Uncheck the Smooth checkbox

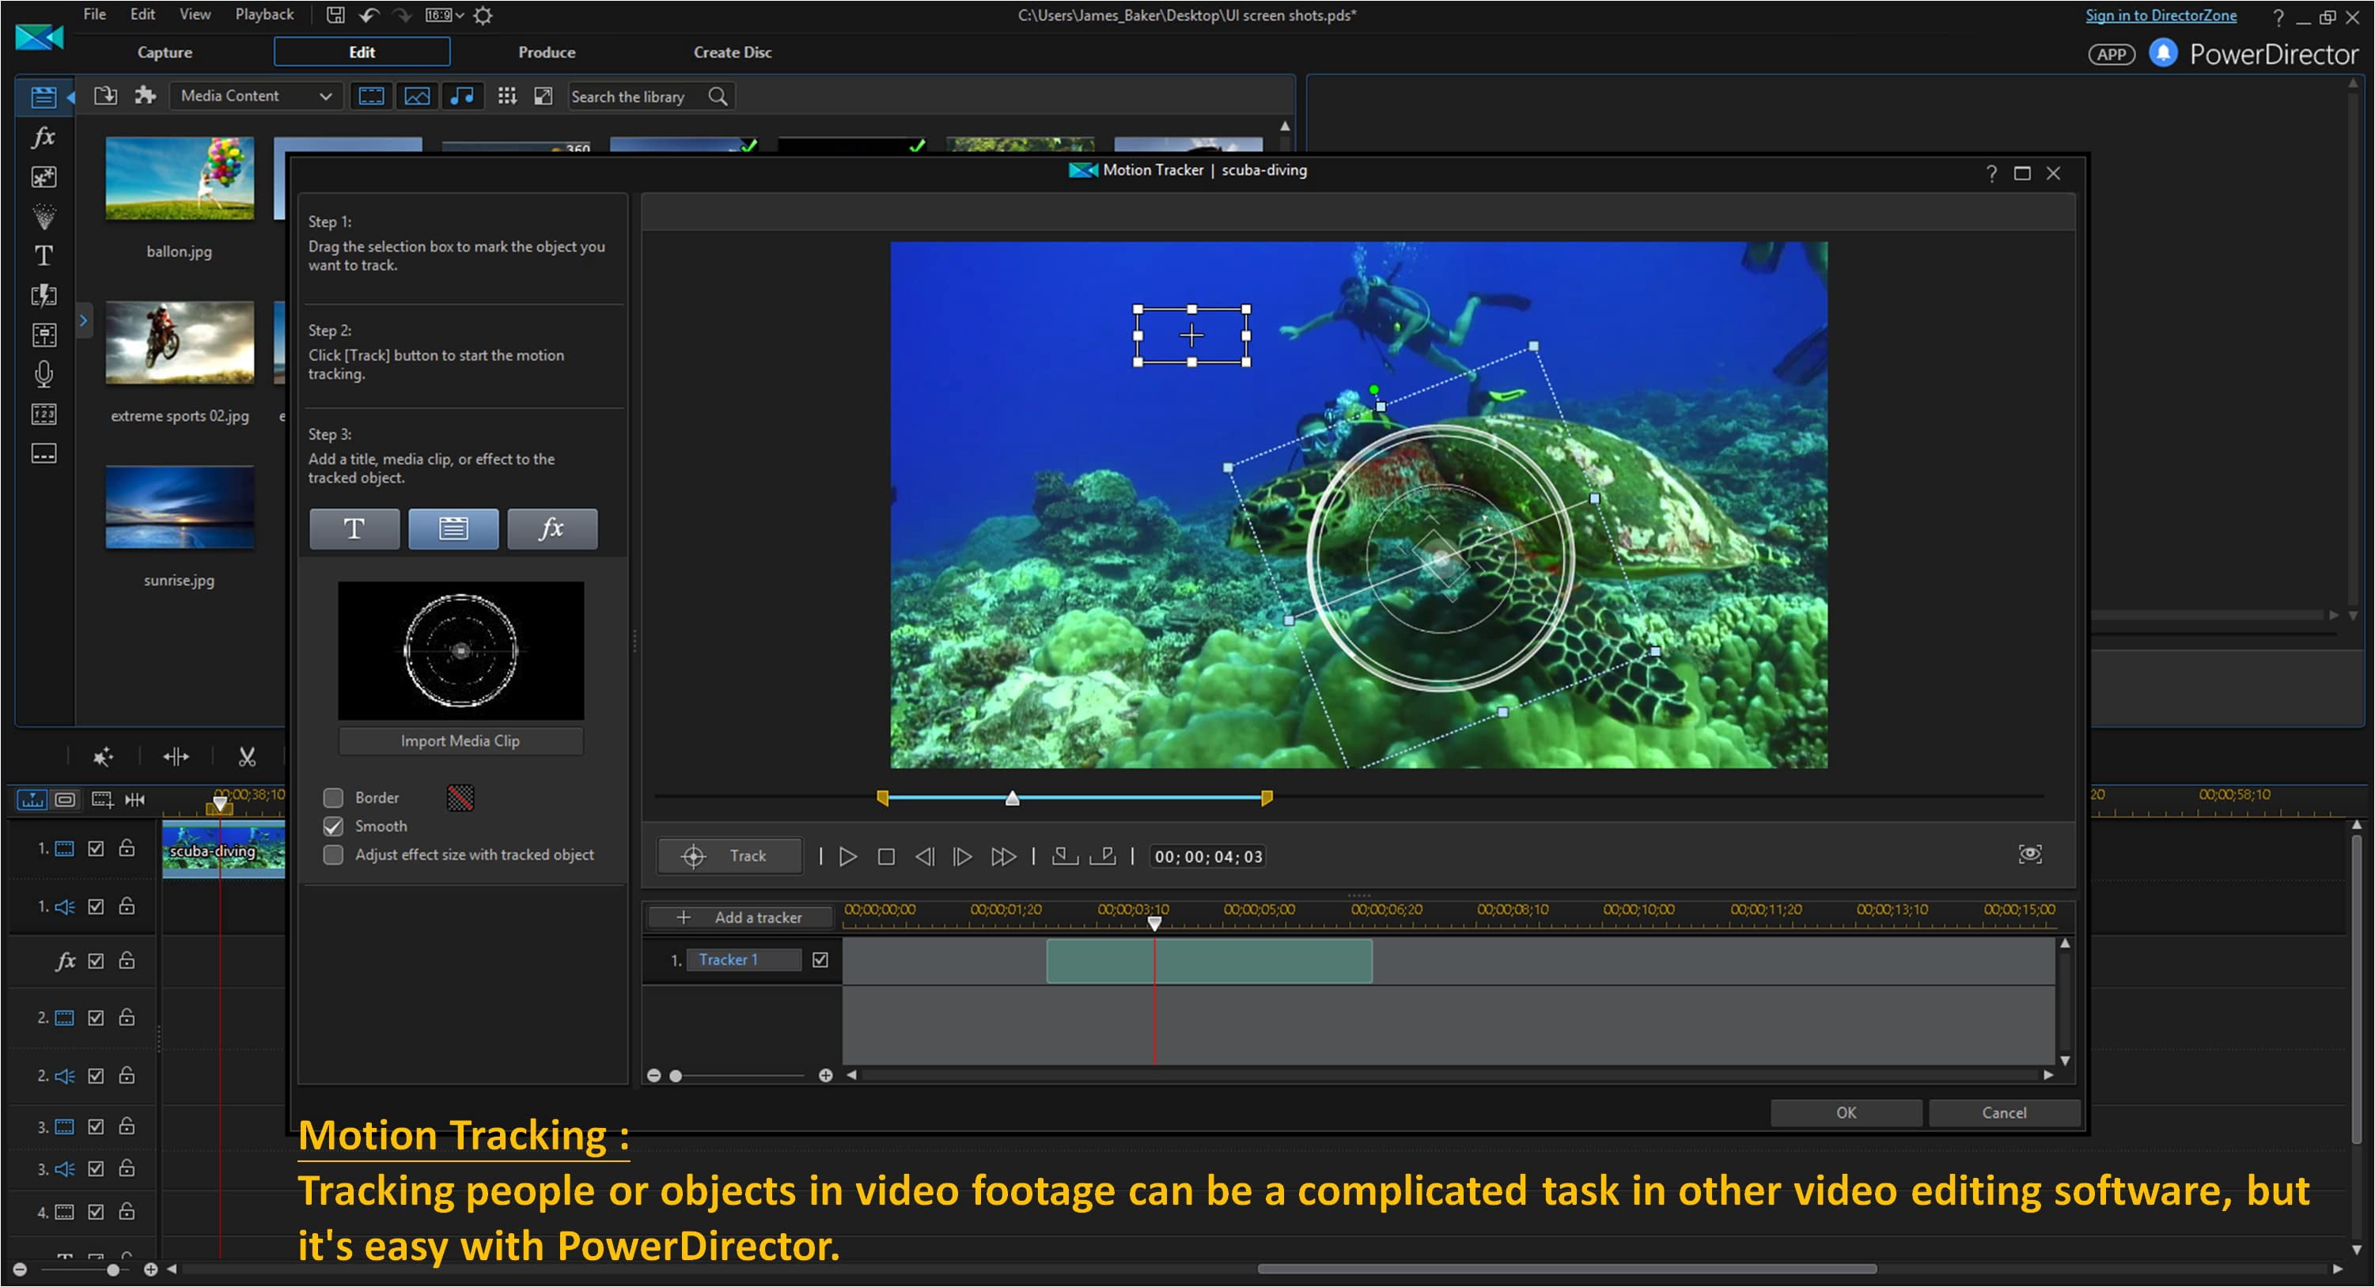point(334,827)
